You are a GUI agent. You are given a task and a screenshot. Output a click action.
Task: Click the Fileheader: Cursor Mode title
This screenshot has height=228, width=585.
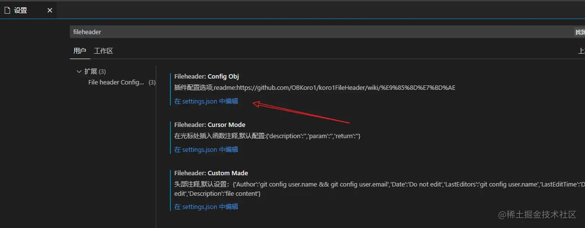click(209, 124)
